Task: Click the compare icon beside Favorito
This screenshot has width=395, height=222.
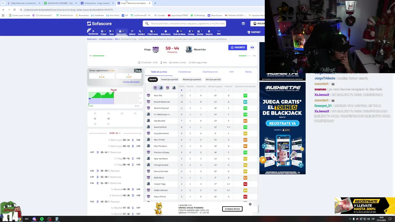Action: pyautogui.click(x=252, y=47)
